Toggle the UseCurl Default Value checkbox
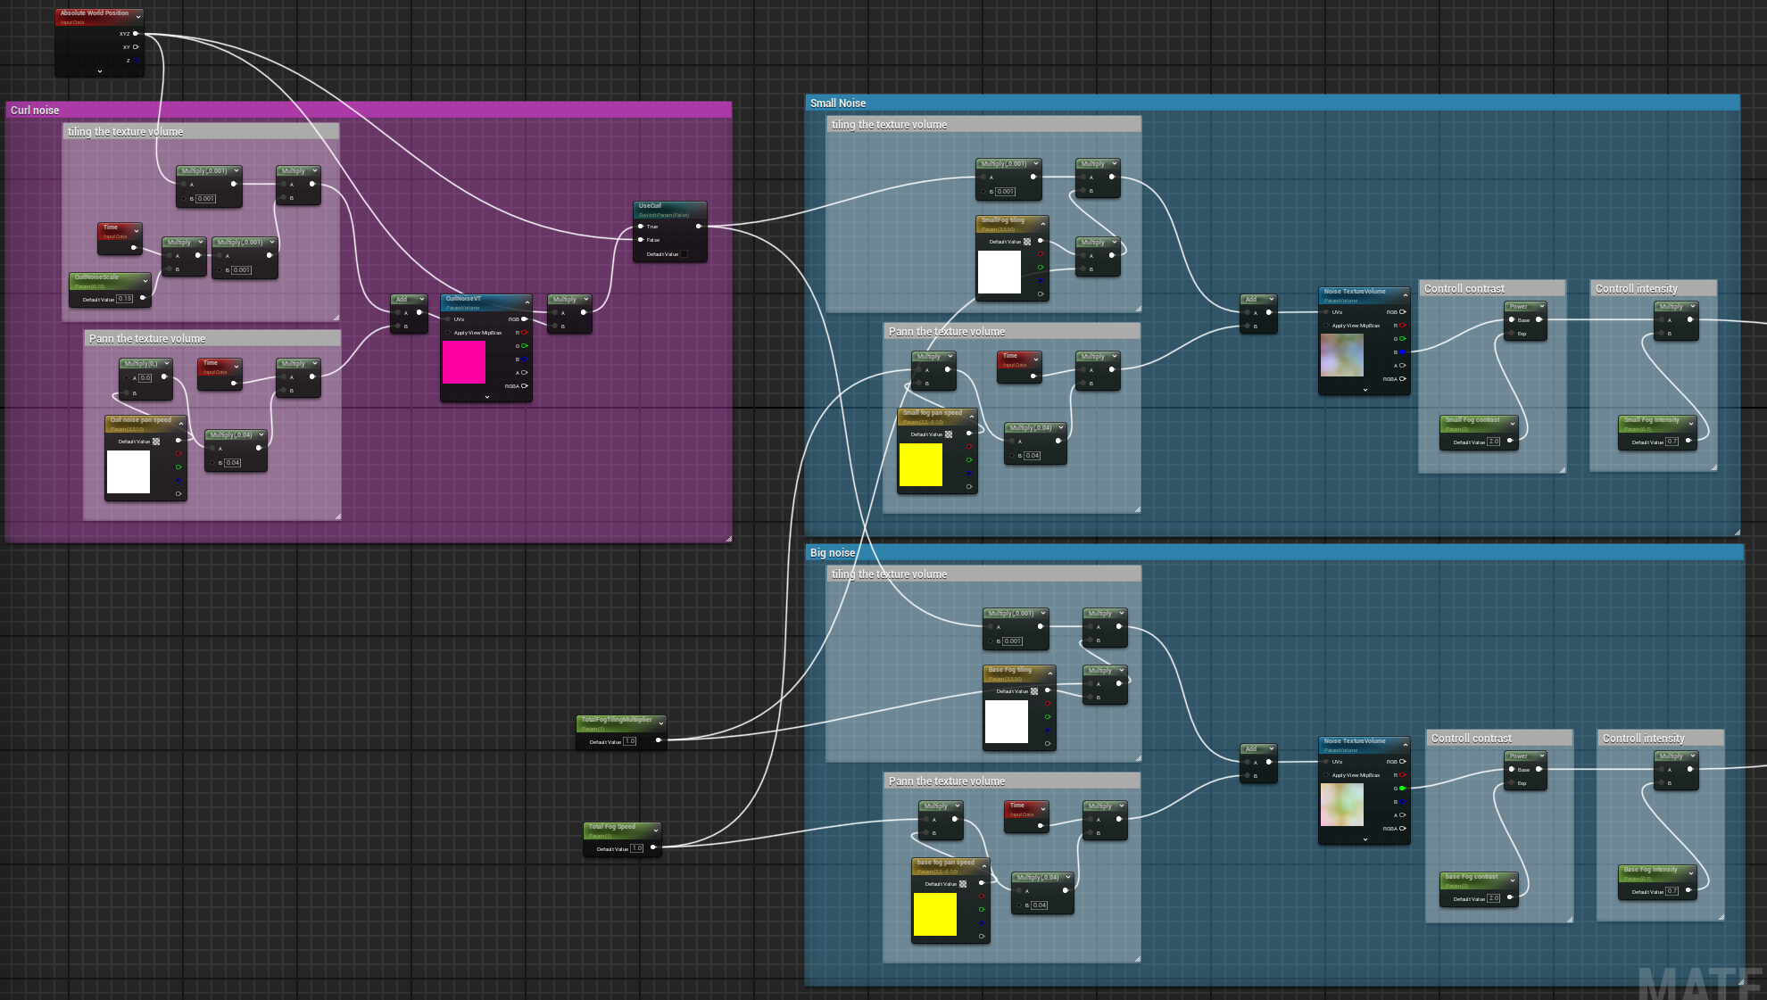This screenshot has width=1767, height=1000. click(684, 254)
